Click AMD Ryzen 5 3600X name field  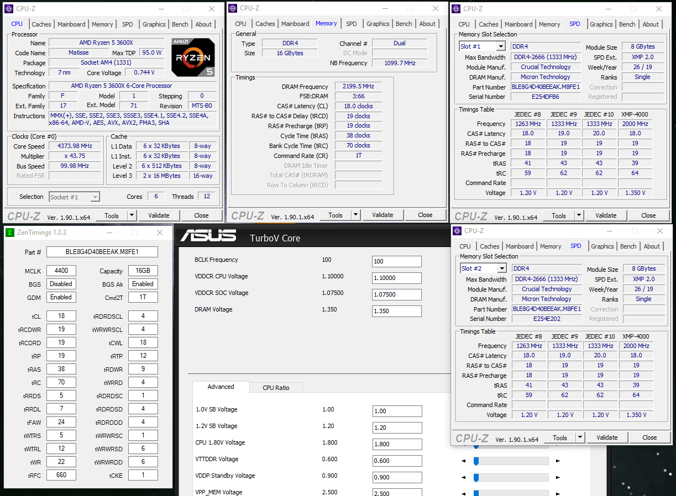coord(107,43)
